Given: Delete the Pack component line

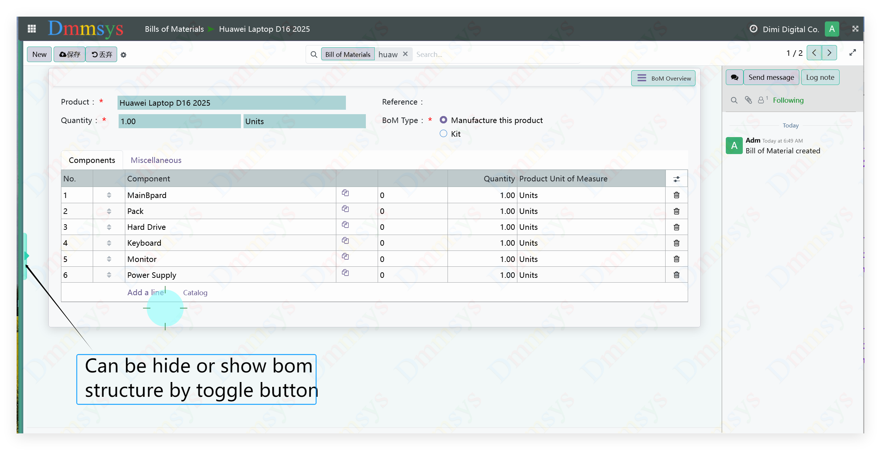Looking at the screenshot, I should pos(676,211).
